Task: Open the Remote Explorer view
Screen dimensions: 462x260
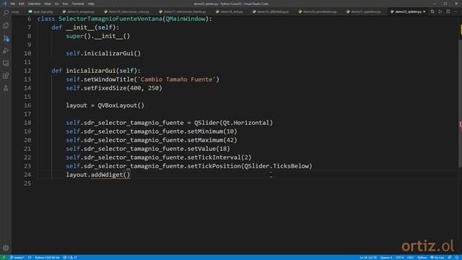Action: point(6,63)
